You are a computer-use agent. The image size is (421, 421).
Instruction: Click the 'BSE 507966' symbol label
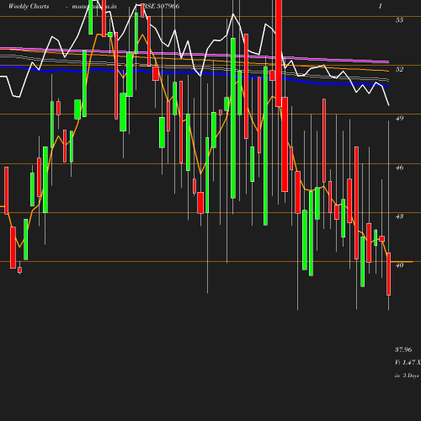coord(162,6)
